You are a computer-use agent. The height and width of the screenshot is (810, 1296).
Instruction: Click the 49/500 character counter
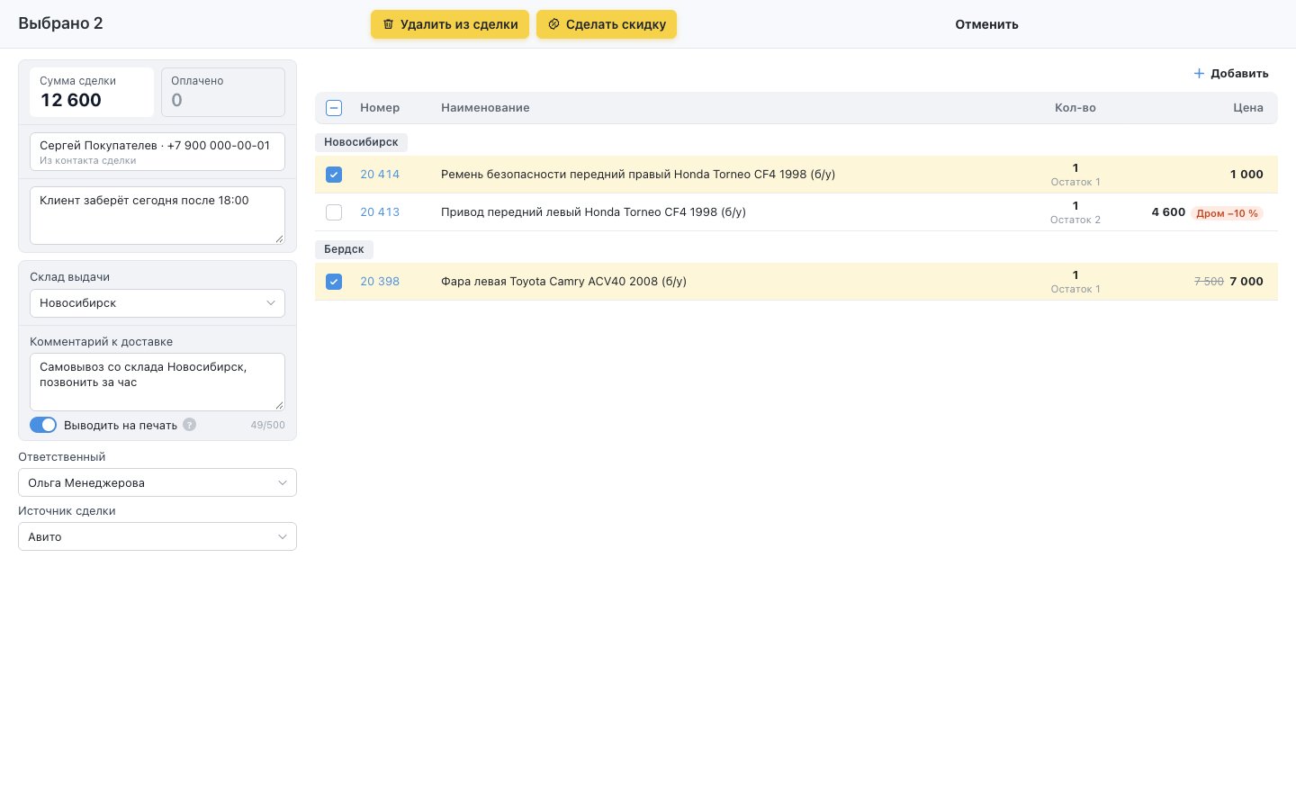click(267, 425)
